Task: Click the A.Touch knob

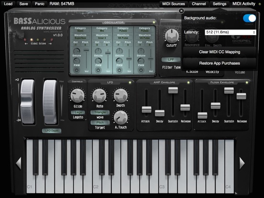Action: coord(121,117)
